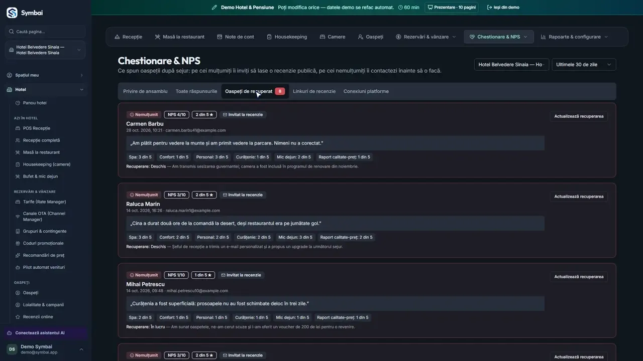Click Prezentare · 10 pagini button
643x361 pixels.
[x=452, y=8]
